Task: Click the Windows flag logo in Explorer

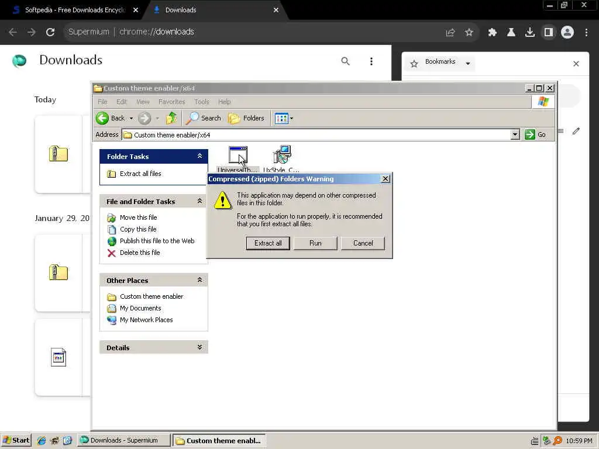Action: 543,102
